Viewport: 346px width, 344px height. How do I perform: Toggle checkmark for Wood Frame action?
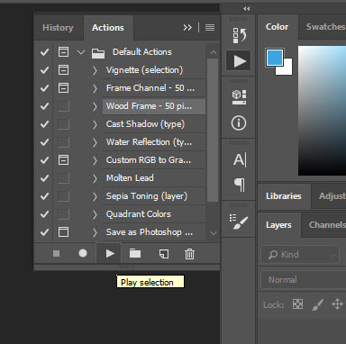pyautogui.click(x=44, y=106)
